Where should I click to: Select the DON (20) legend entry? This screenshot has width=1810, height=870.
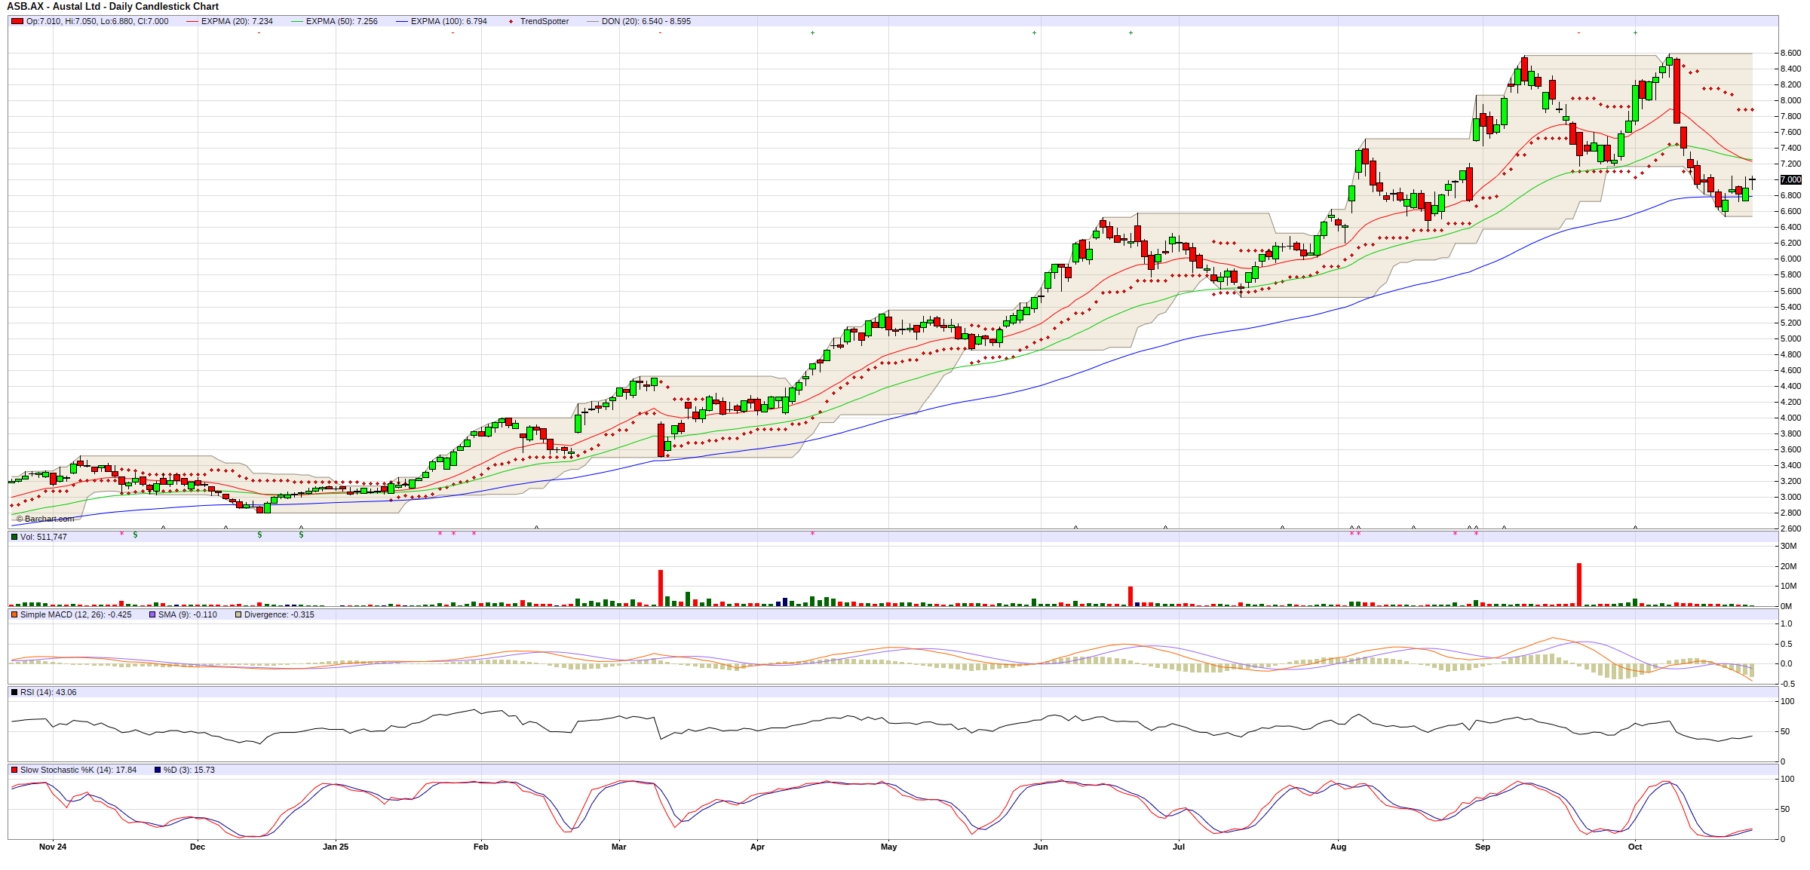click(x=646, y=21)
